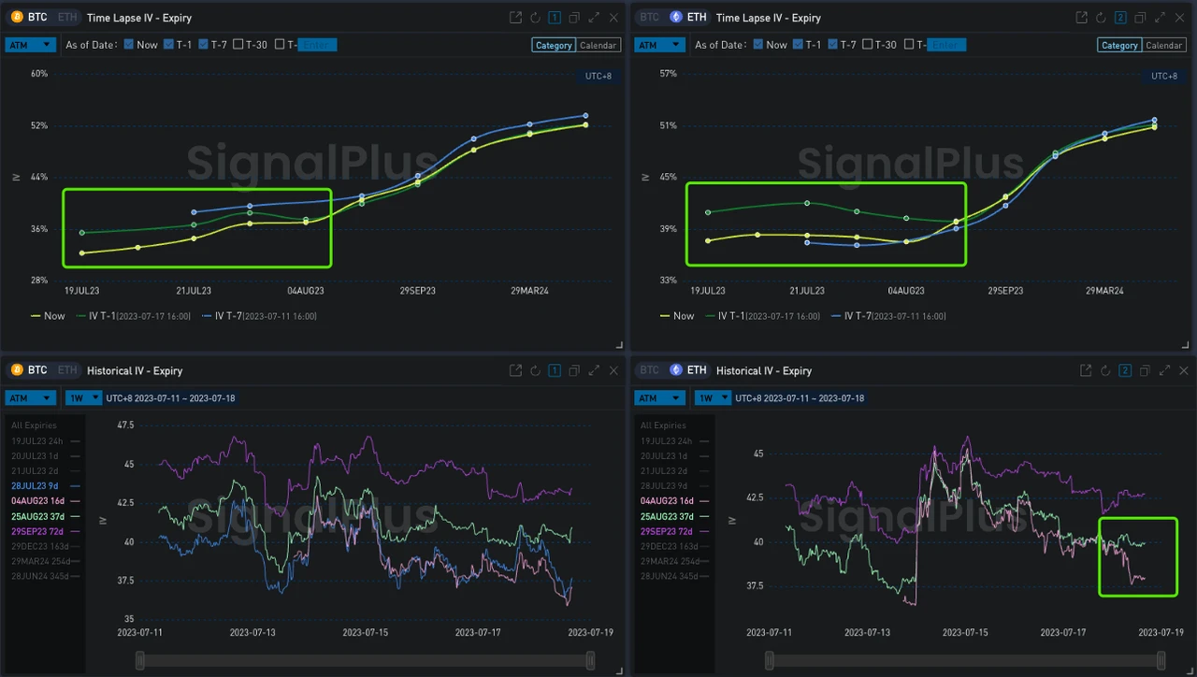The image size is (1197, 677).
Task: Expand BTC Time Lapse IV panel to fullscreen
Action: click(594, 18)
